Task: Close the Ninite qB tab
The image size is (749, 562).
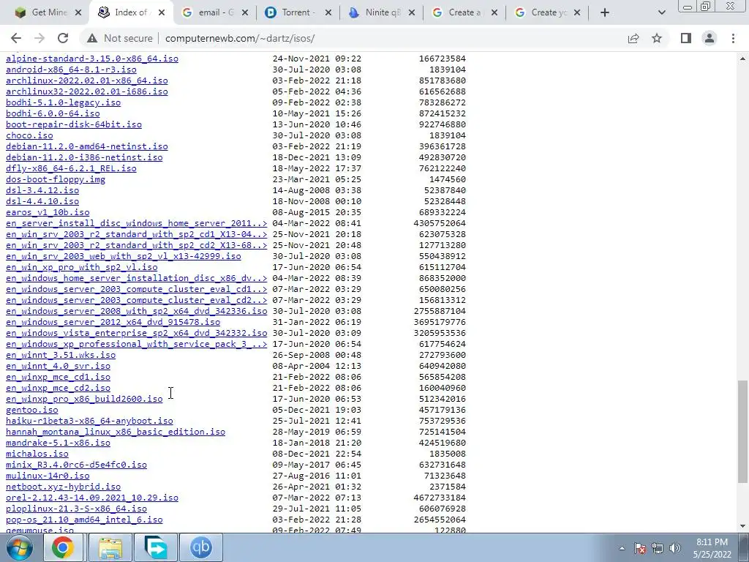Action: coord(412,12)
